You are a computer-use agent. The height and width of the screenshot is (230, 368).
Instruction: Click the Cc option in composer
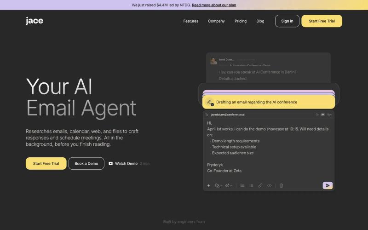point(317,115)
